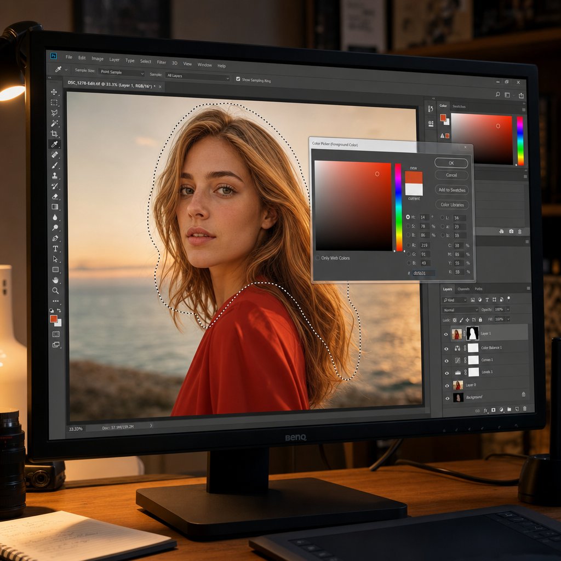Screen dimensions: 561x561
Task: Select the Gradient tool
Action: click(55, 207)
